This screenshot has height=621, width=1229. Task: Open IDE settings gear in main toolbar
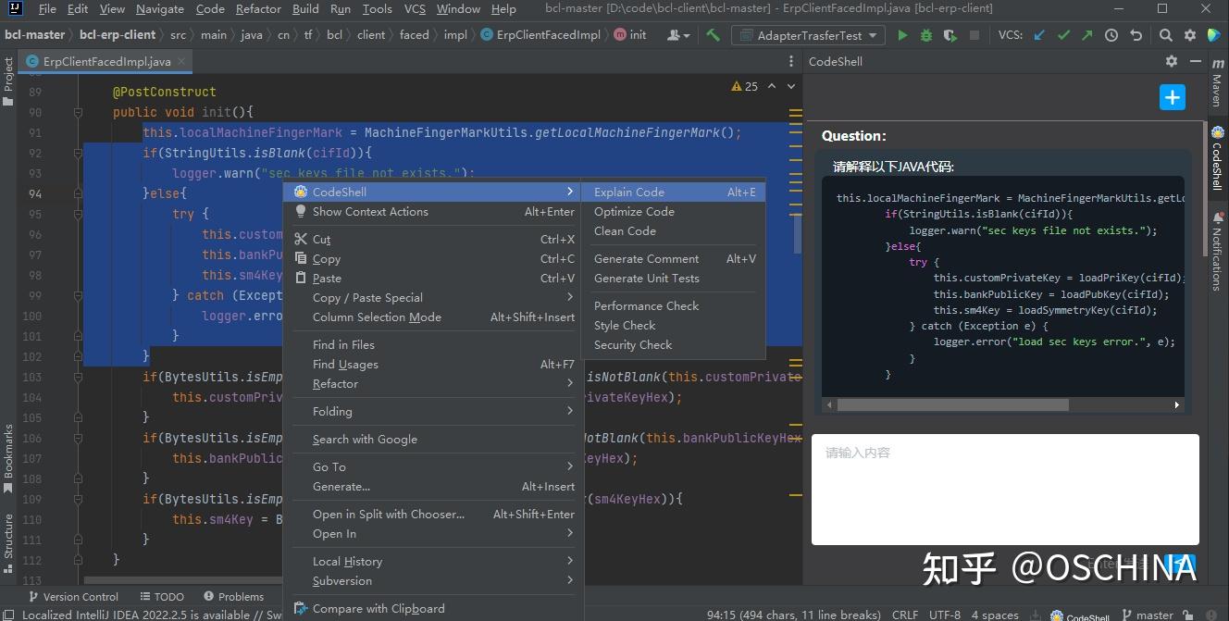[x=1190, y=35]
